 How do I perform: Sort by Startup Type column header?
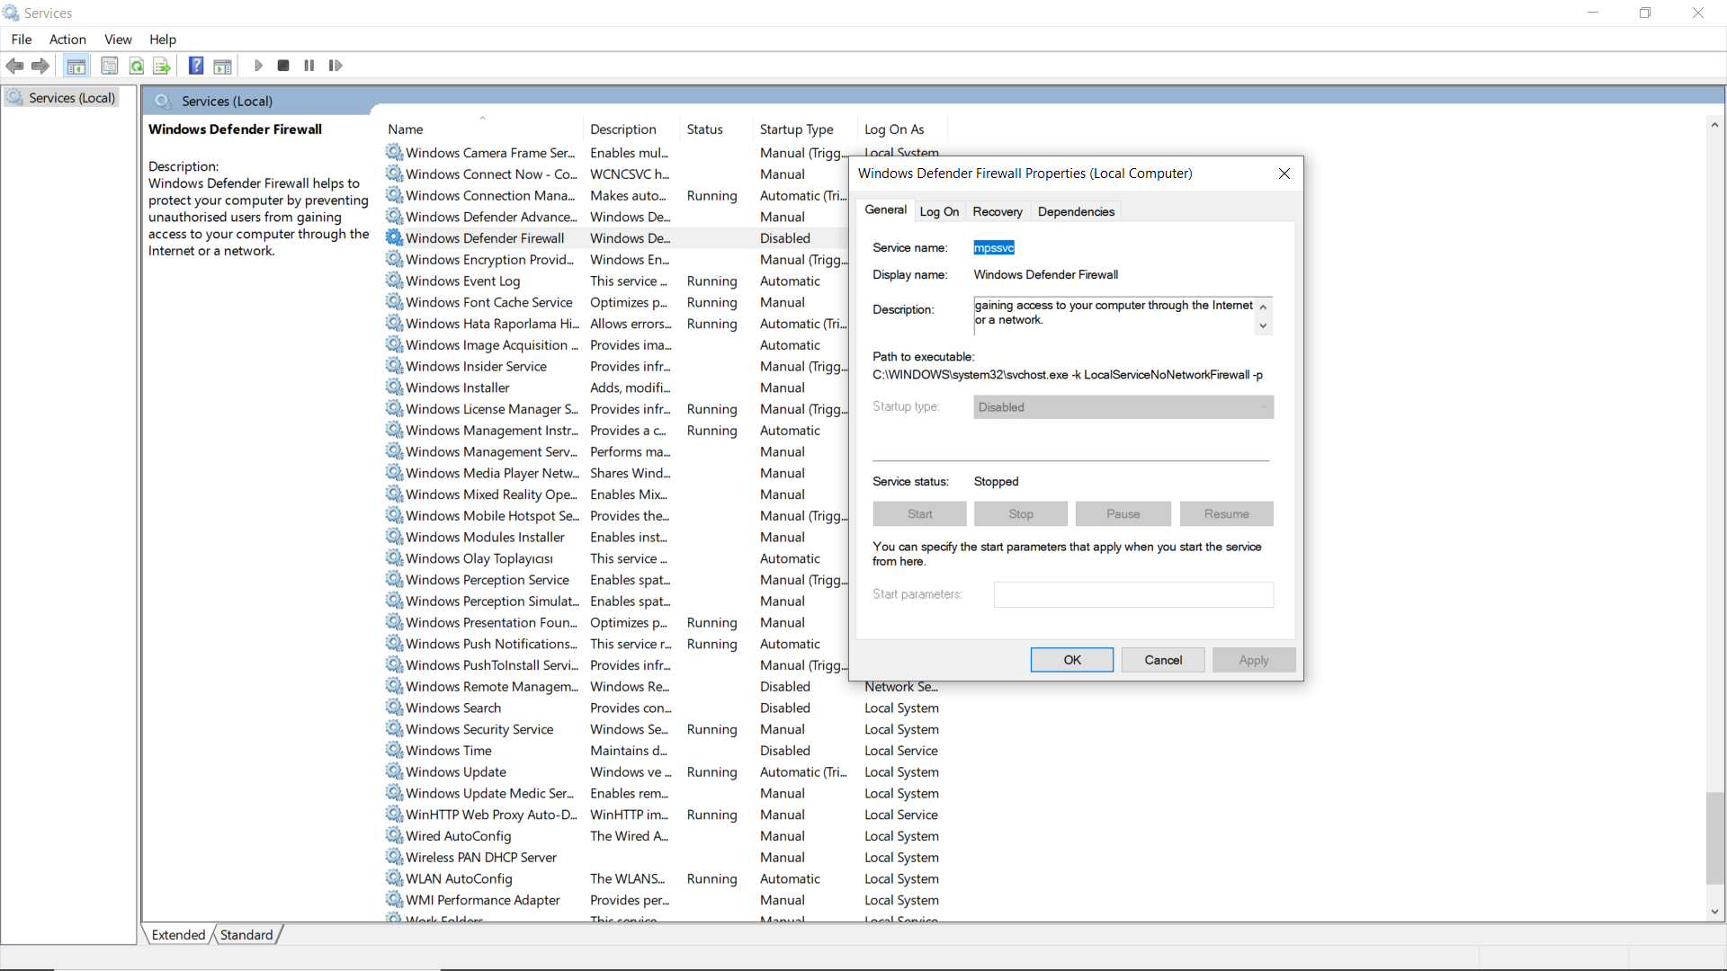(805, 129)
